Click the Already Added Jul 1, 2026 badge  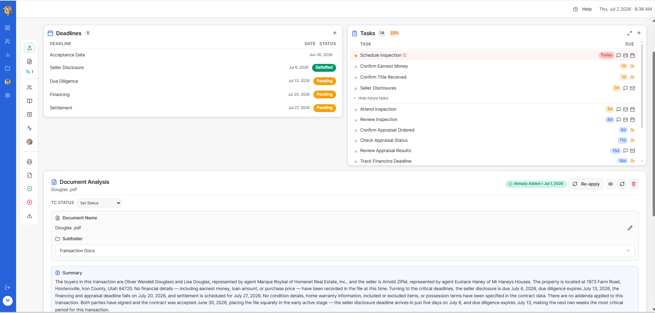536,184
